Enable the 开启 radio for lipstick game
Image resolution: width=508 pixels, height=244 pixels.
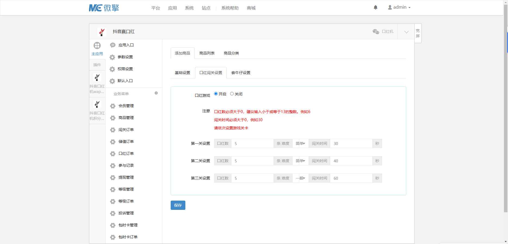tap(215, 94)
